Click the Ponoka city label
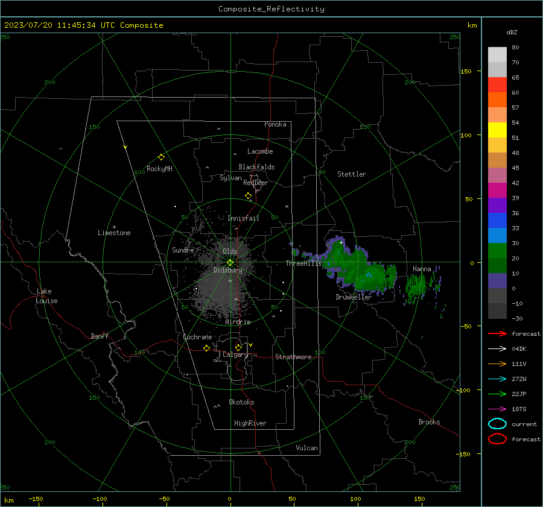Screen dimensions: 543x507 275,124
